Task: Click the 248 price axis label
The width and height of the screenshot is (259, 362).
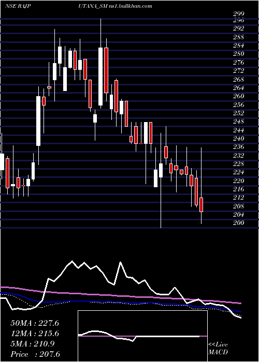Action: pos(239,122)
